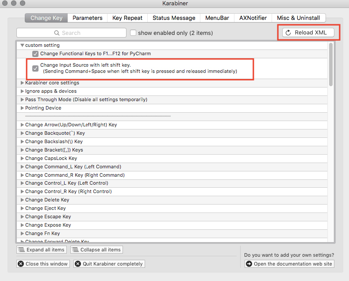Click the Expand all items list icon

click(x=21, y=250)
